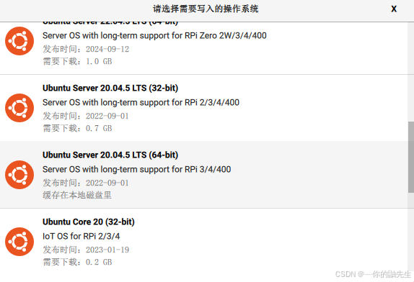414x282 pixels.
Task: Click the description 'support for RPi 2/3/4/400'
Action: pos(141,102)
